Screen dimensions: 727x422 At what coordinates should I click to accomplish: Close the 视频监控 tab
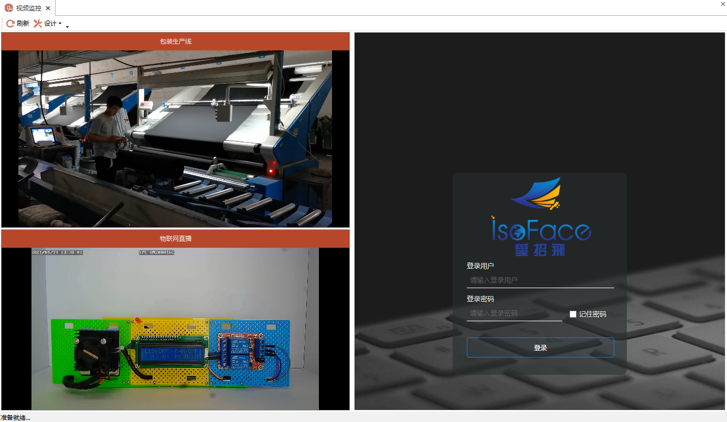pyautogui.click(x=48, y=8)
